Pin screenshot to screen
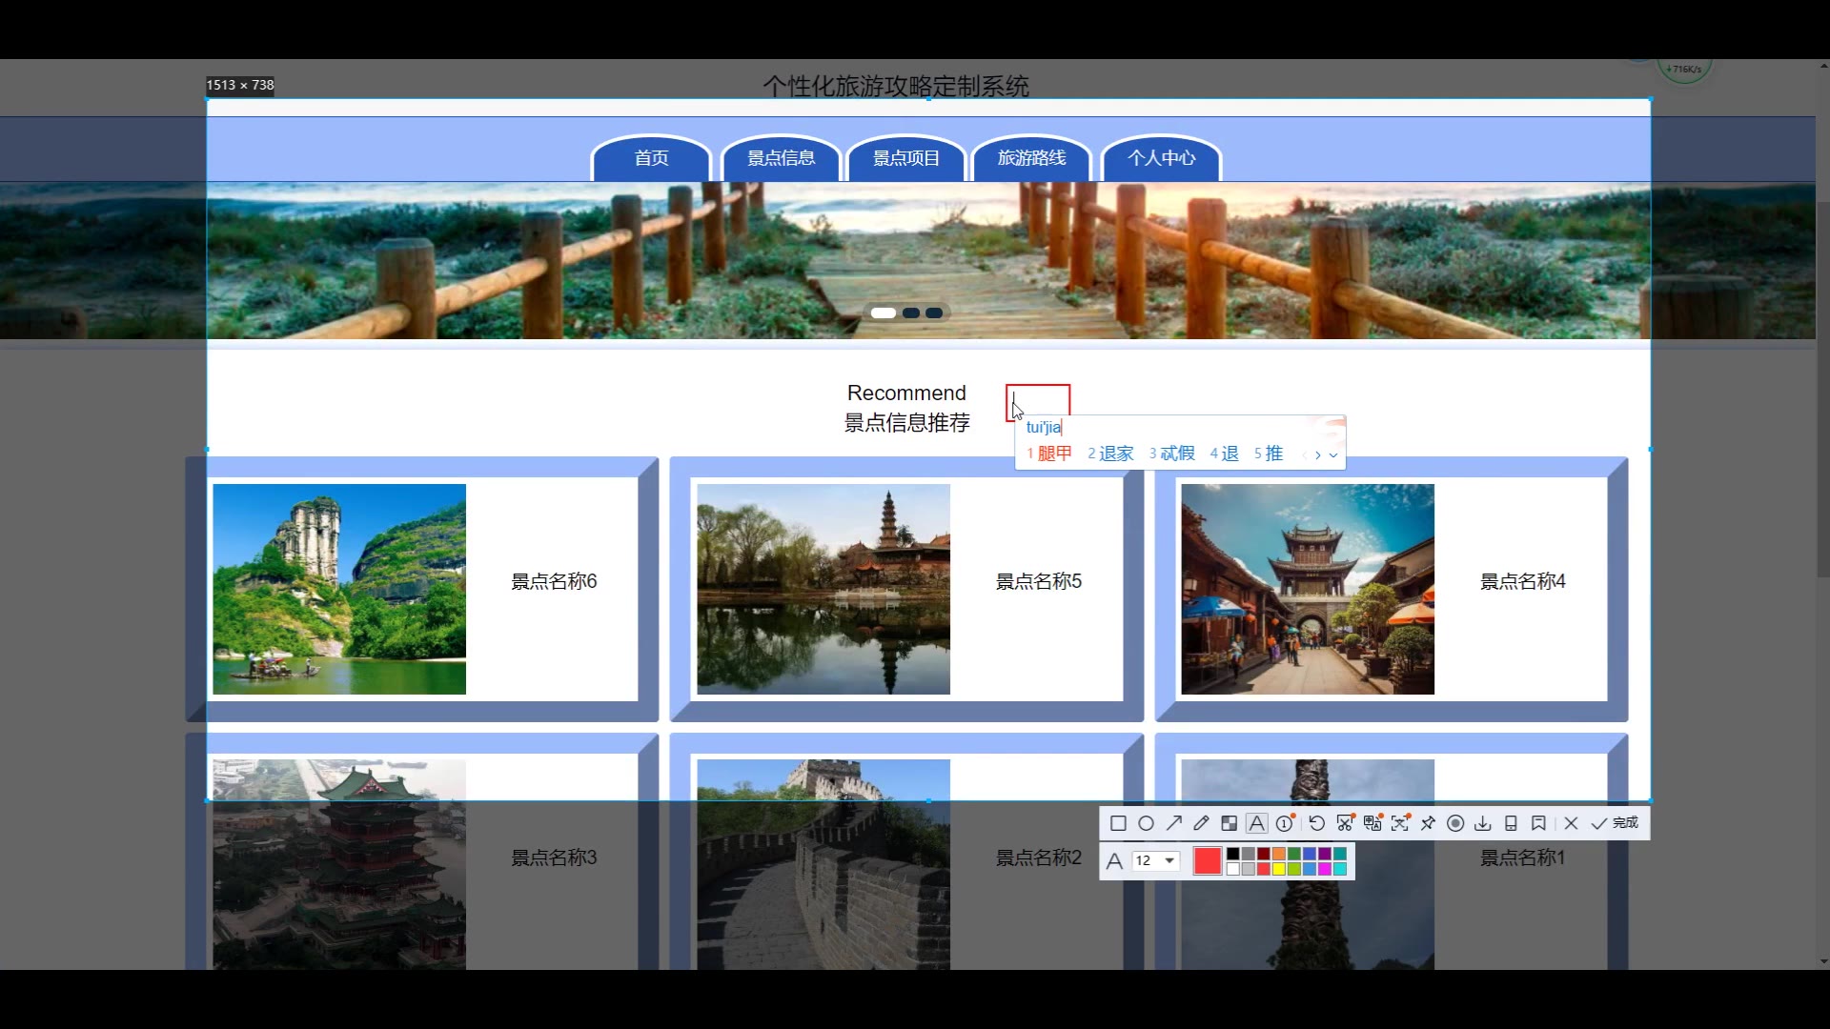The image size is (1830, 1029). (x=1428, y=823)
